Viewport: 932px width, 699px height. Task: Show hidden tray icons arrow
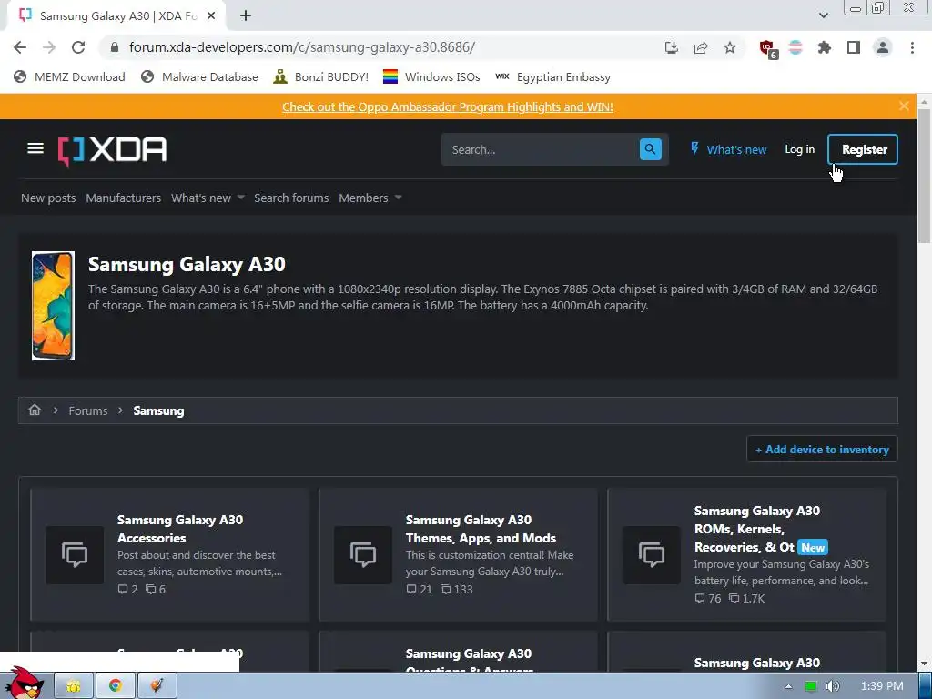click(788, 686)
